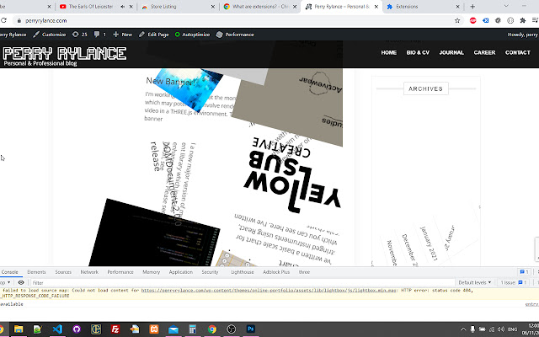The height and width of the screenshot is (337, 539).
Task: Click the console Filter input field
Action: click(x=241, y=283)
